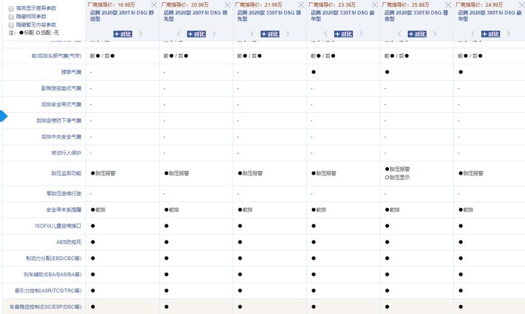Shift 330TSI 尊贵型 column left
Screen dimensions: 525x314
pyautogui.click(x=399, y=34)
